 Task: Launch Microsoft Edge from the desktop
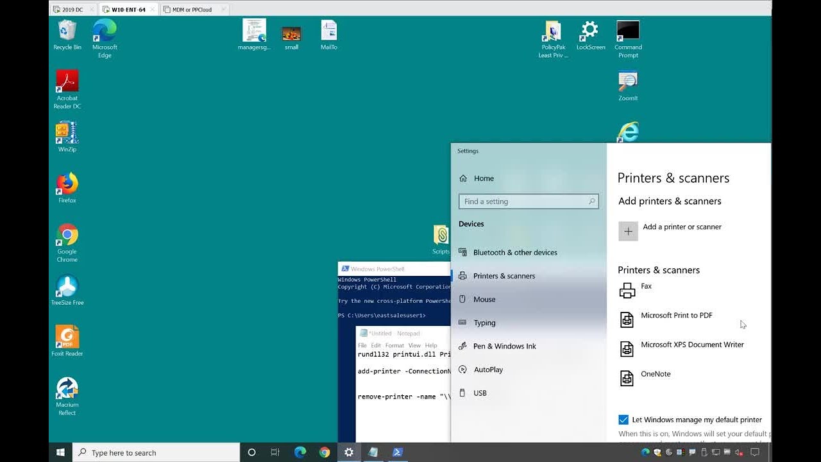pyautogui.click(x=105, y=38)
